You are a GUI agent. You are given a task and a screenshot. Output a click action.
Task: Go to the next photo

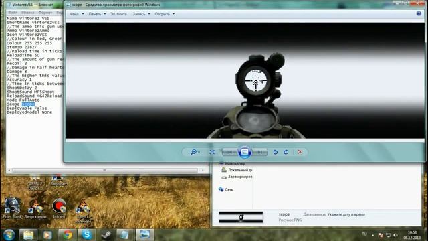coord(260,152)
